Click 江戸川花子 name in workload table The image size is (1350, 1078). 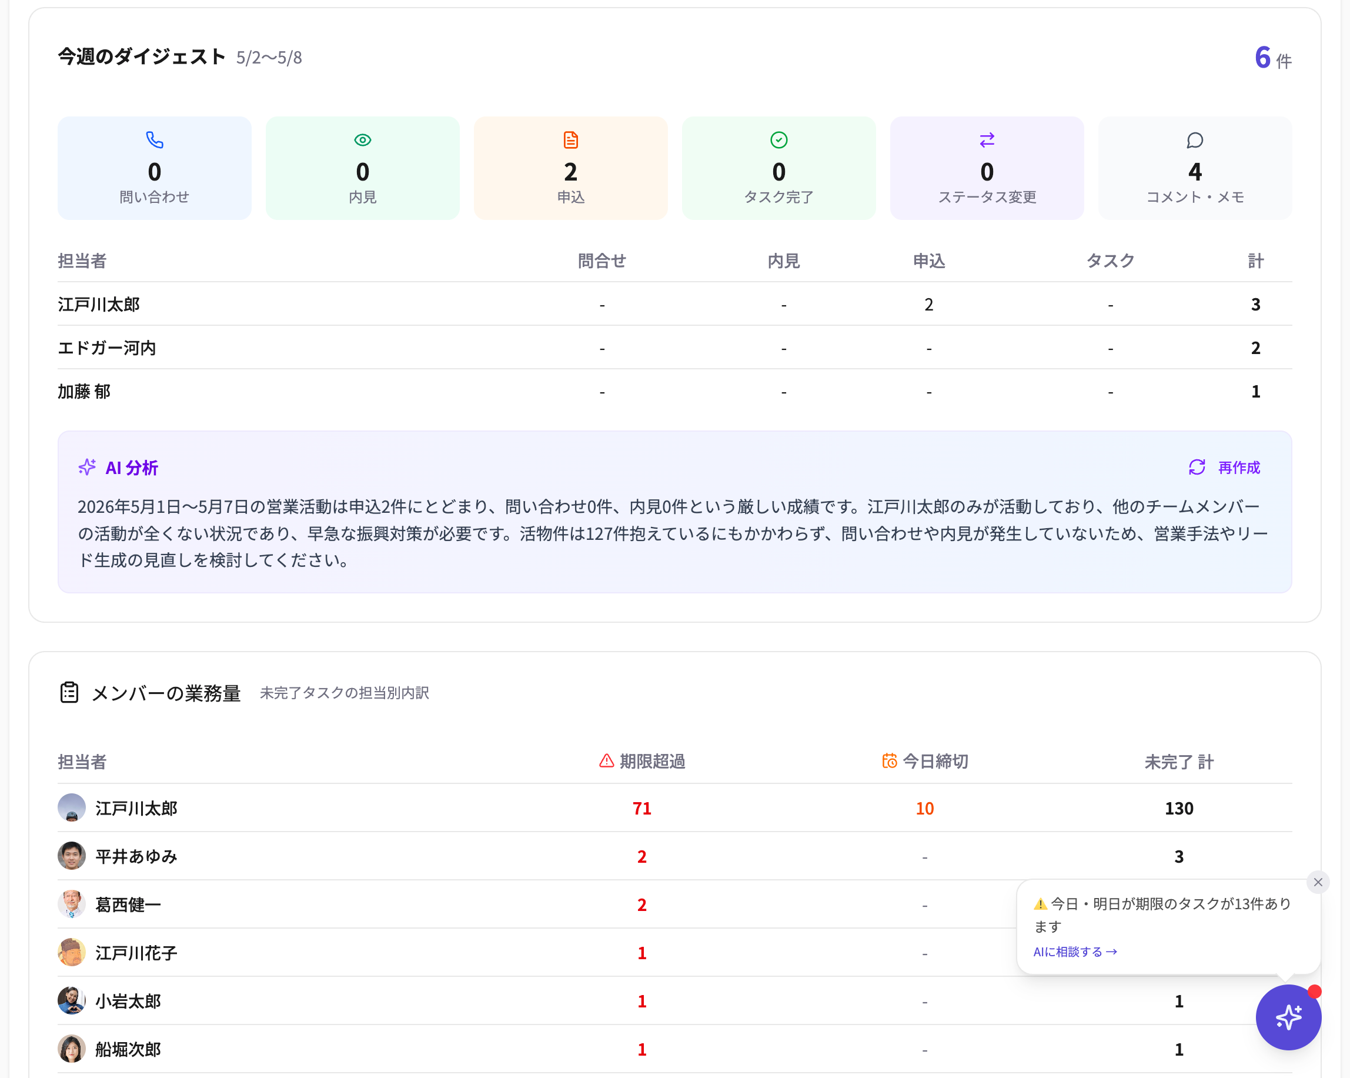(x=136, y=953)
